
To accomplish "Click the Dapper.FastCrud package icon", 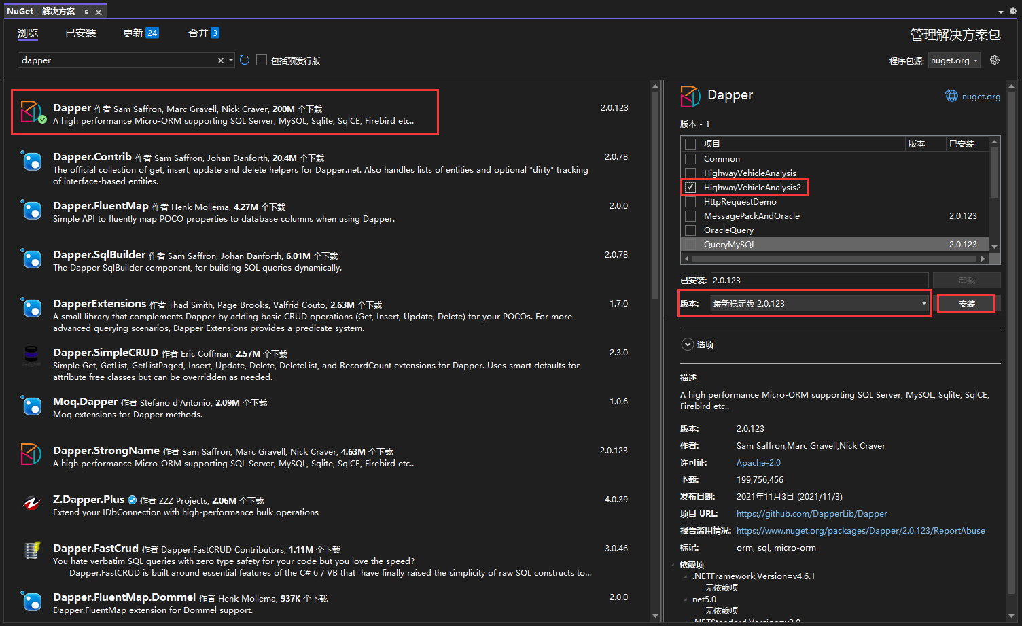I will (31, 551).
